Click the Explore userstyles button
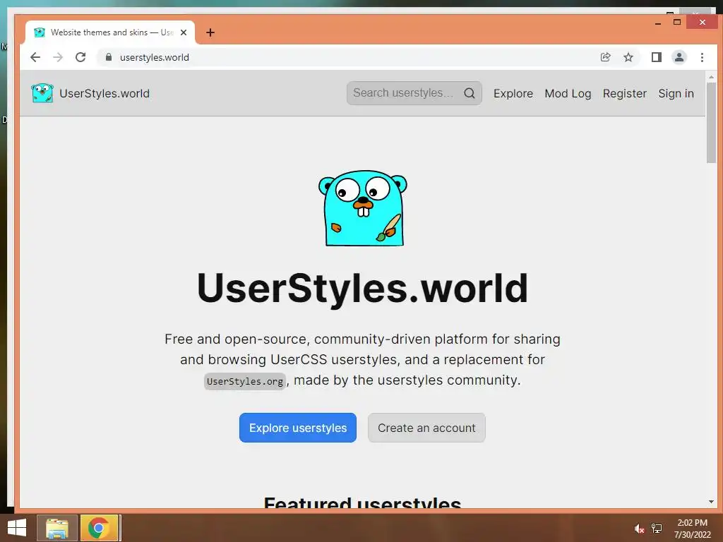 pyautogui.click(x=298, y=428)
